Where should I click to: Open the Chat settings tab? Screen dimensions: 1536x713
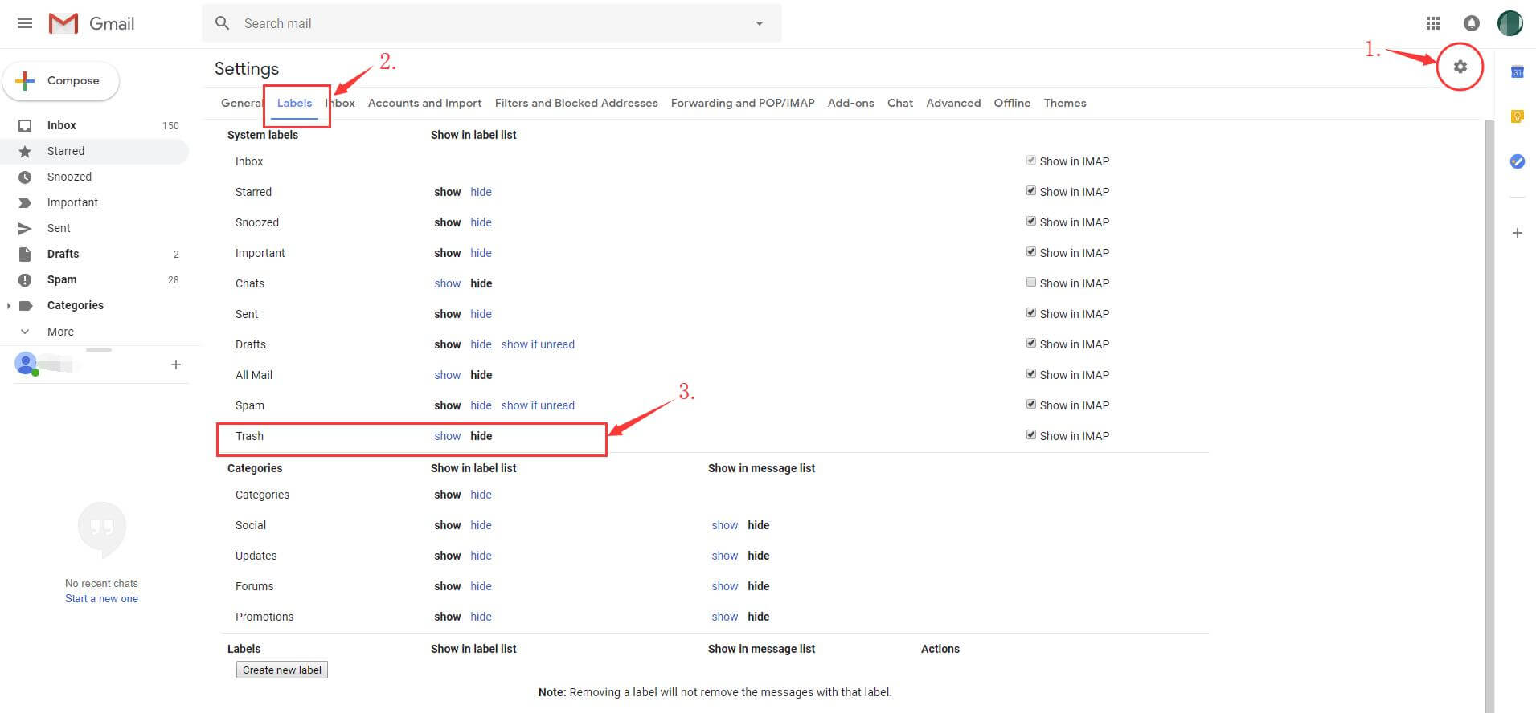pyautogui.click(x=899, y=103)
